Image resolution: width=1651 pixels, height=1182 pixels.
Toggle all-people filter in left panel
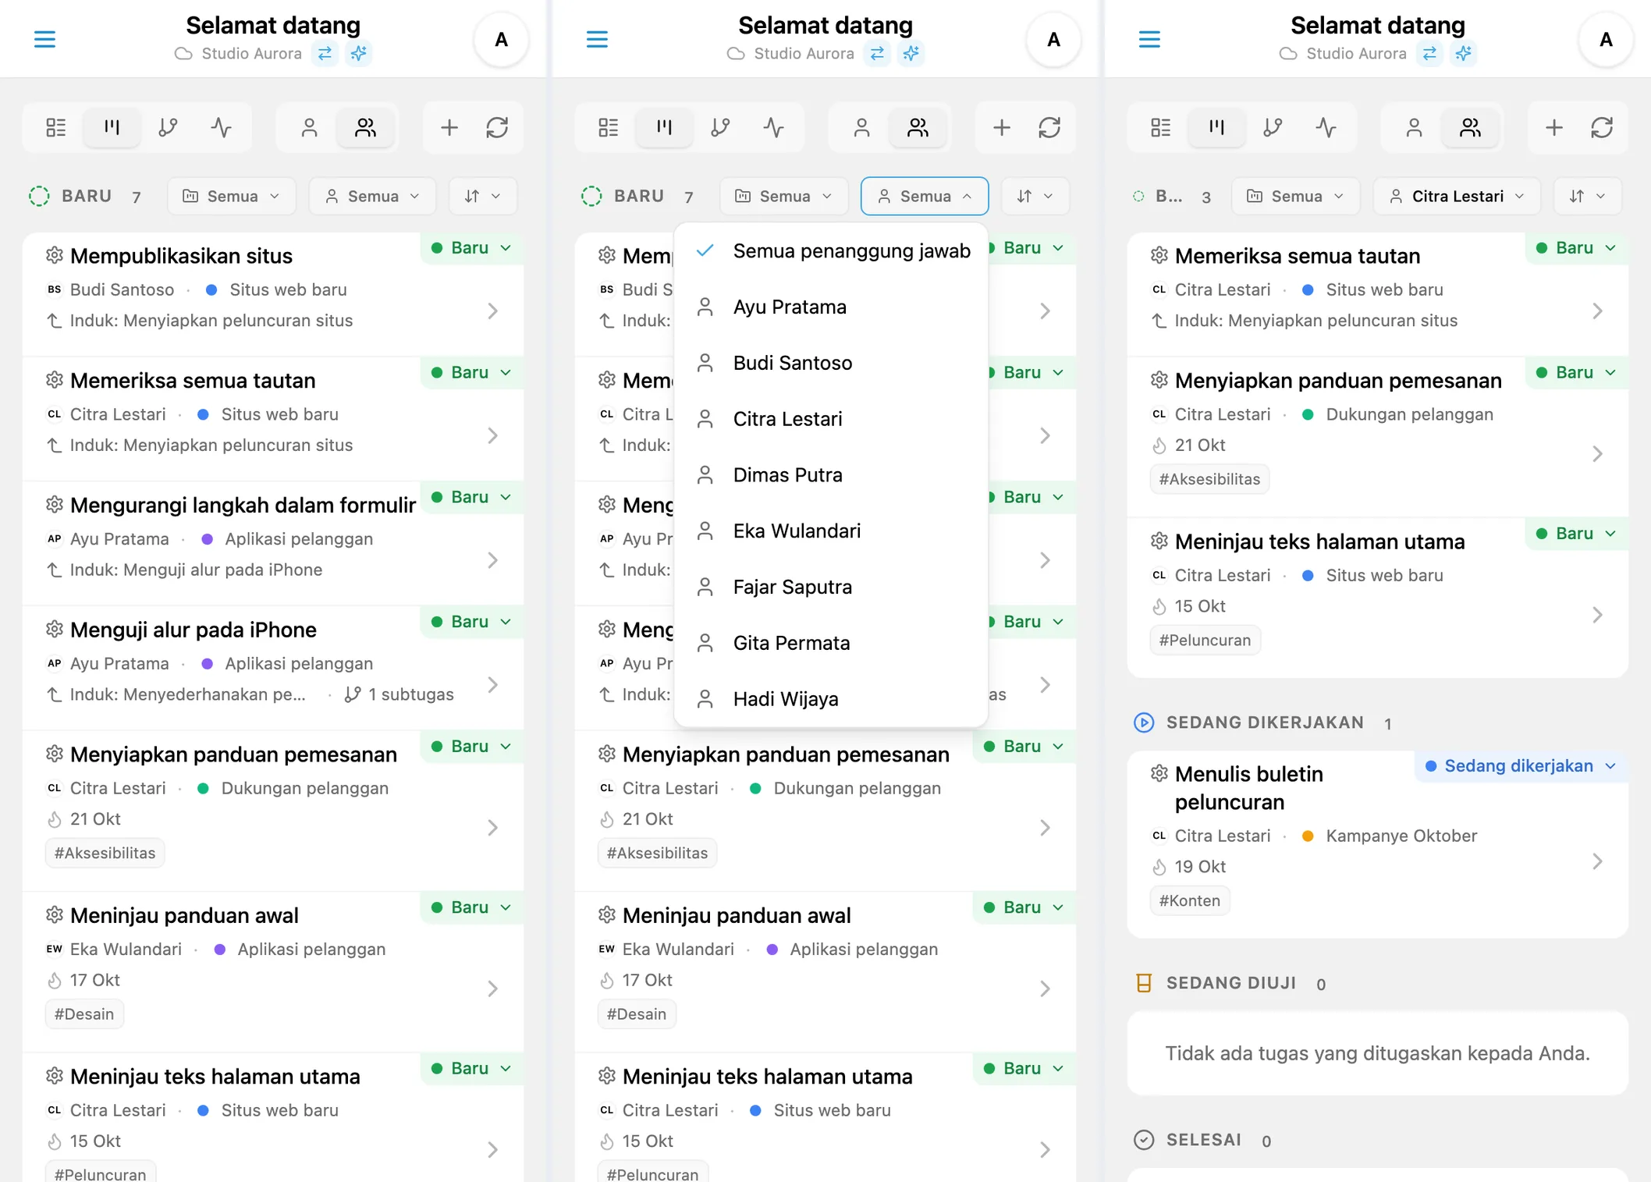[365, 127]
